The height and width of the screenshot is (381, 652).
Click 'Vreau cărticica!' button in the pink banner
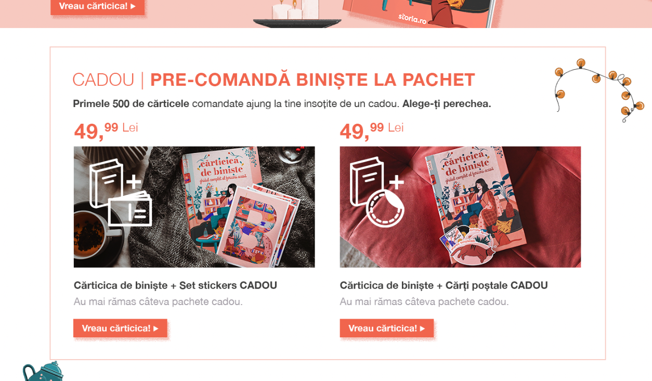(97, 6)
